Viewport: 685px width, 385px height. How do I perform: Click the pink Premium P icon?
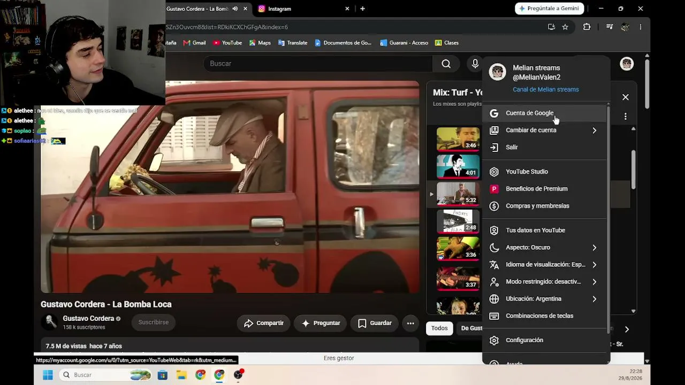tap(494, 189)
